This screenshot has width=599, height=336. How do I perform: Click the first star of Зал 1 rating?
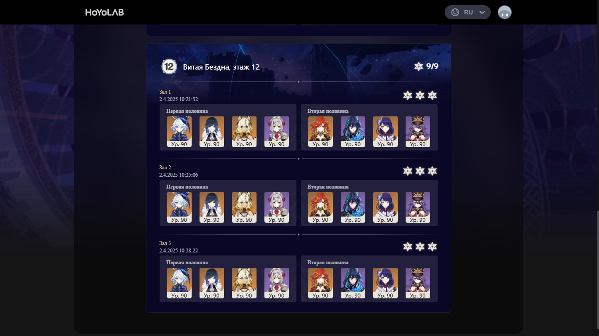click(x=408, y=95)
